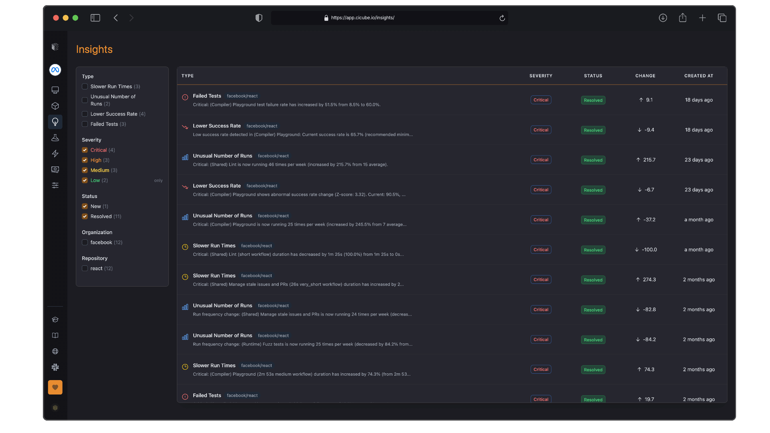Open the book documentation sidebar icon
770x433 pixels.
(55, 336)
